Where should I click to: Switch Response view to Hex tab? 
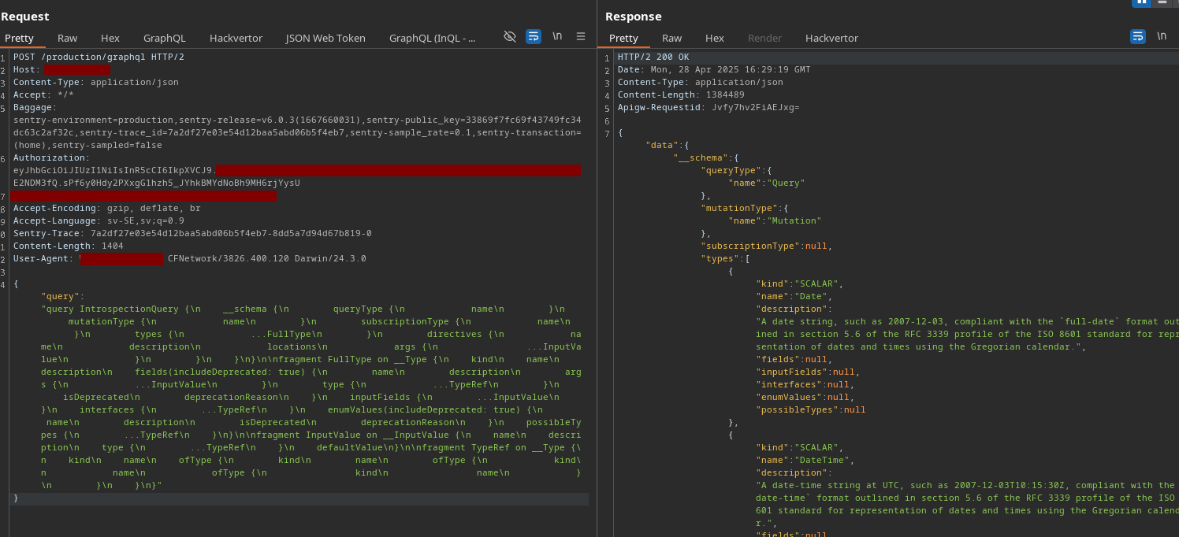tap(715, 38)
